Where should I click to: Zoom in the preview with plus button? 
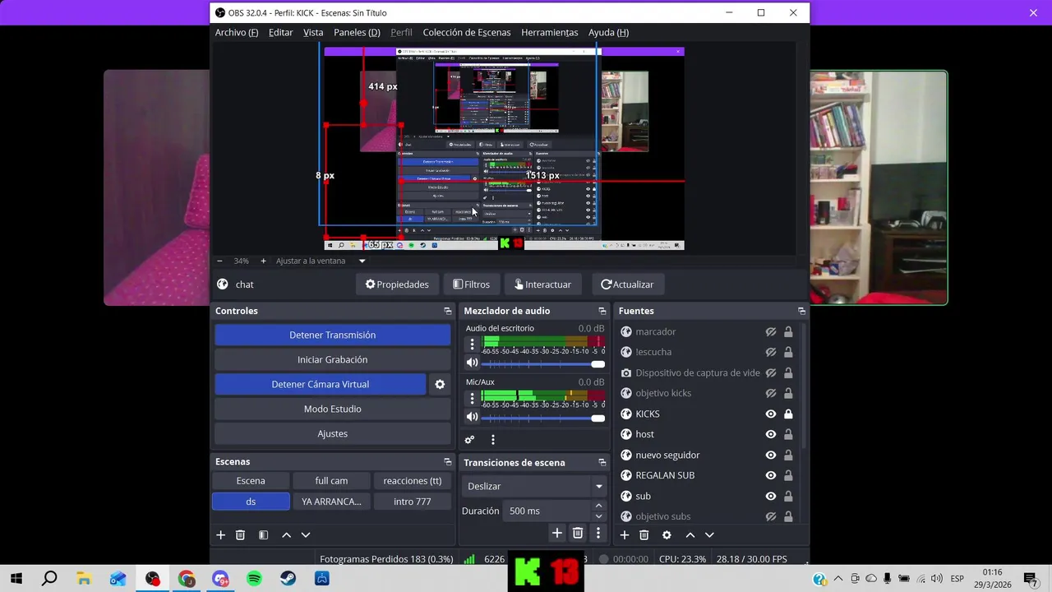click(x=263, y=261)
